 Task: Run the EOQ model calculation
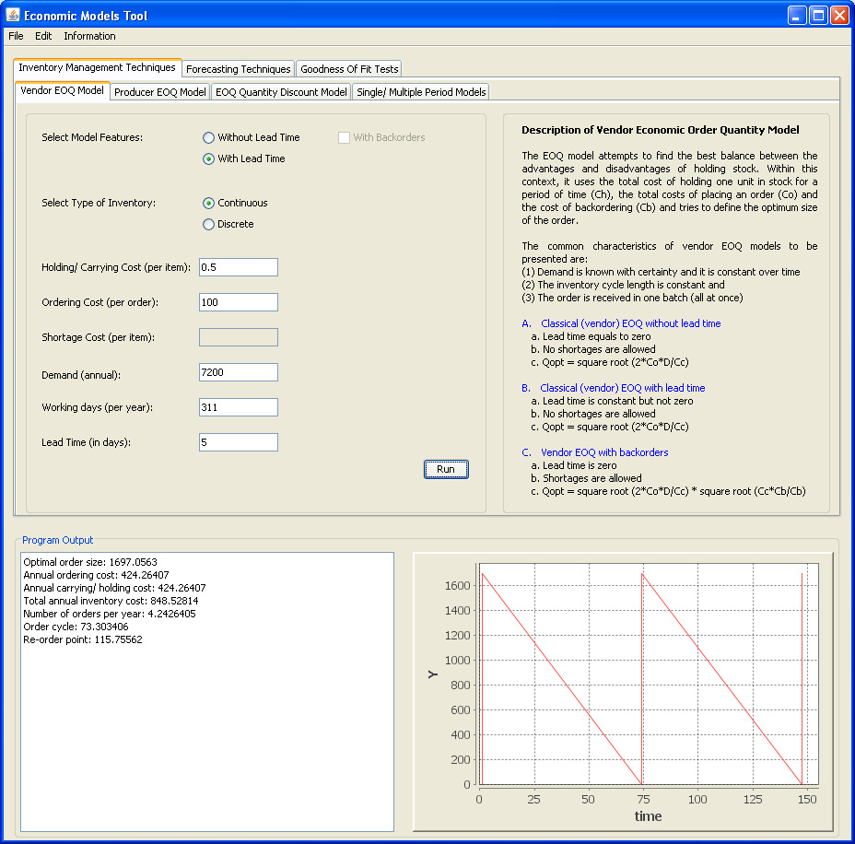click(446, 469)
